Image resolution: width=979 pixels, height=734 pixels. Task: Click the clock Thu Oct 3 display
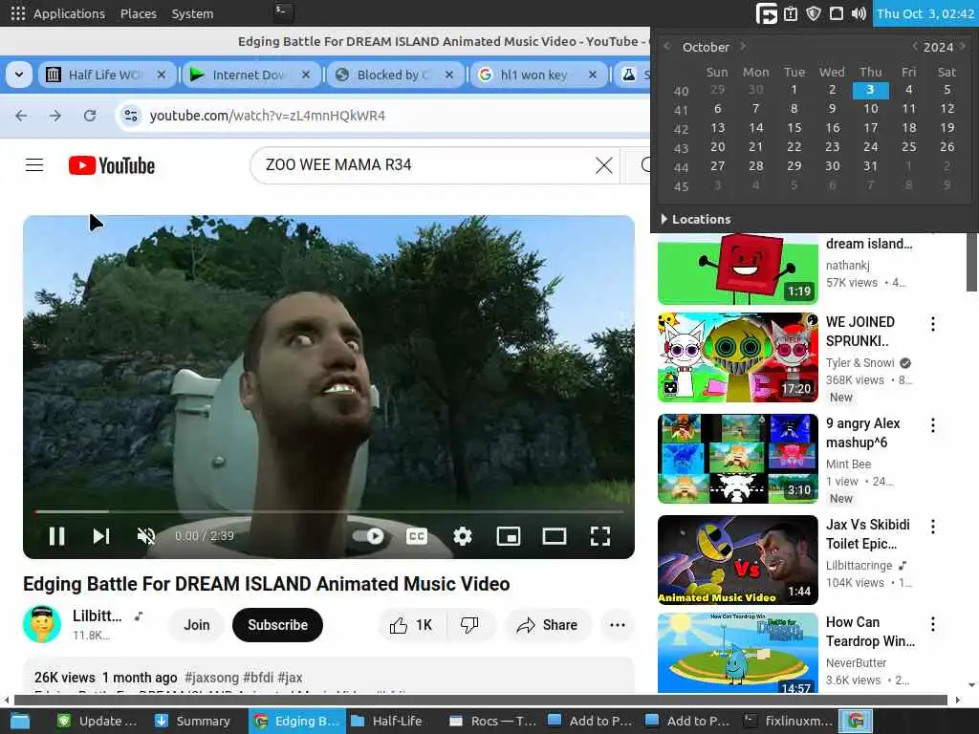click(925, 13)
